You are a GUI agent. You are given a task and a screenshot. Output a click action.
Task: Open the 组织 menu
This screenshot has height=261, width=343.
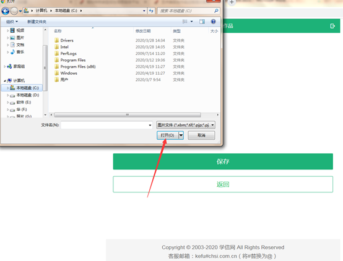click(12, 22)
